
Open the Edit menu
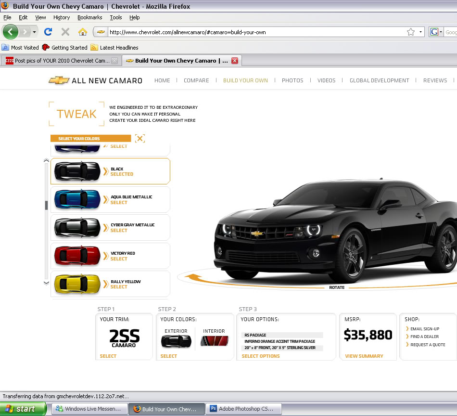coord(23,17)
